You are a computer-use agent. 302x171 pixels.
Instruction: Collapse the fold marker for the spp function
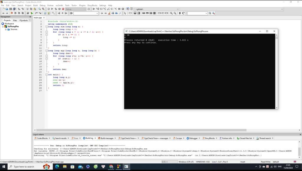click(x=46, y=51)
